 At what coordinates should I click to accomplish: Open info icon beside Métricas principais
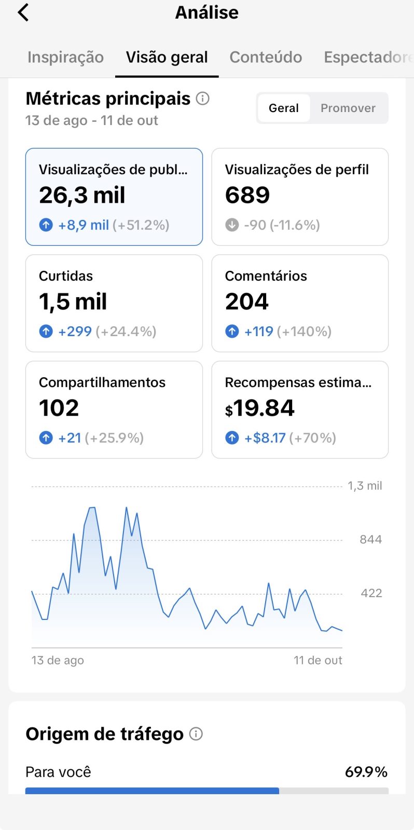click(x=203, y=98)
